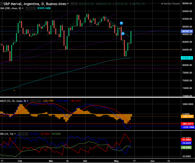Expand the EMA (200, close, 0) dropdown arrow
This screenshot has height=163, width=195.
(23, 8)
